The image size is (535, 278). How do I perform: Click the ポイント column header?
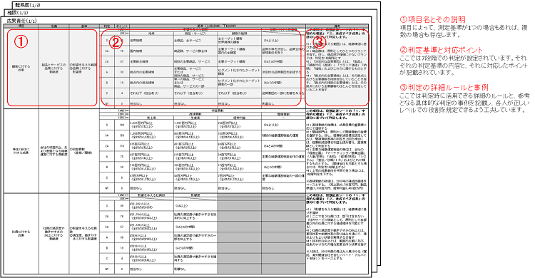pos(122,26)
